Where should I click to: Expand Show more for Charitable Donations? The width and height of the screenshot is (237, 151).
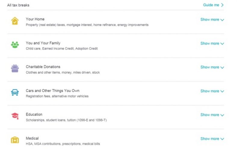click(212, 67)
